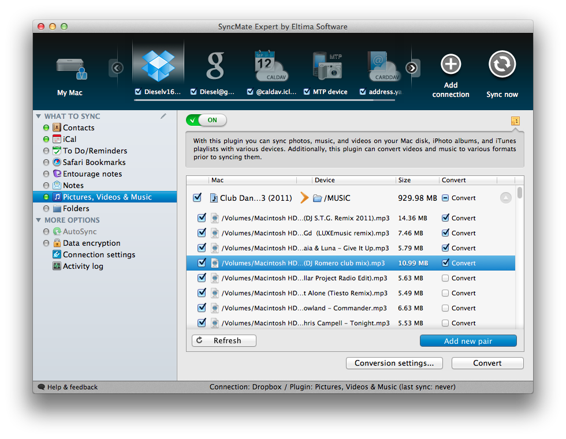
Task: Click the Add new pair button
Action: [468, 341]
